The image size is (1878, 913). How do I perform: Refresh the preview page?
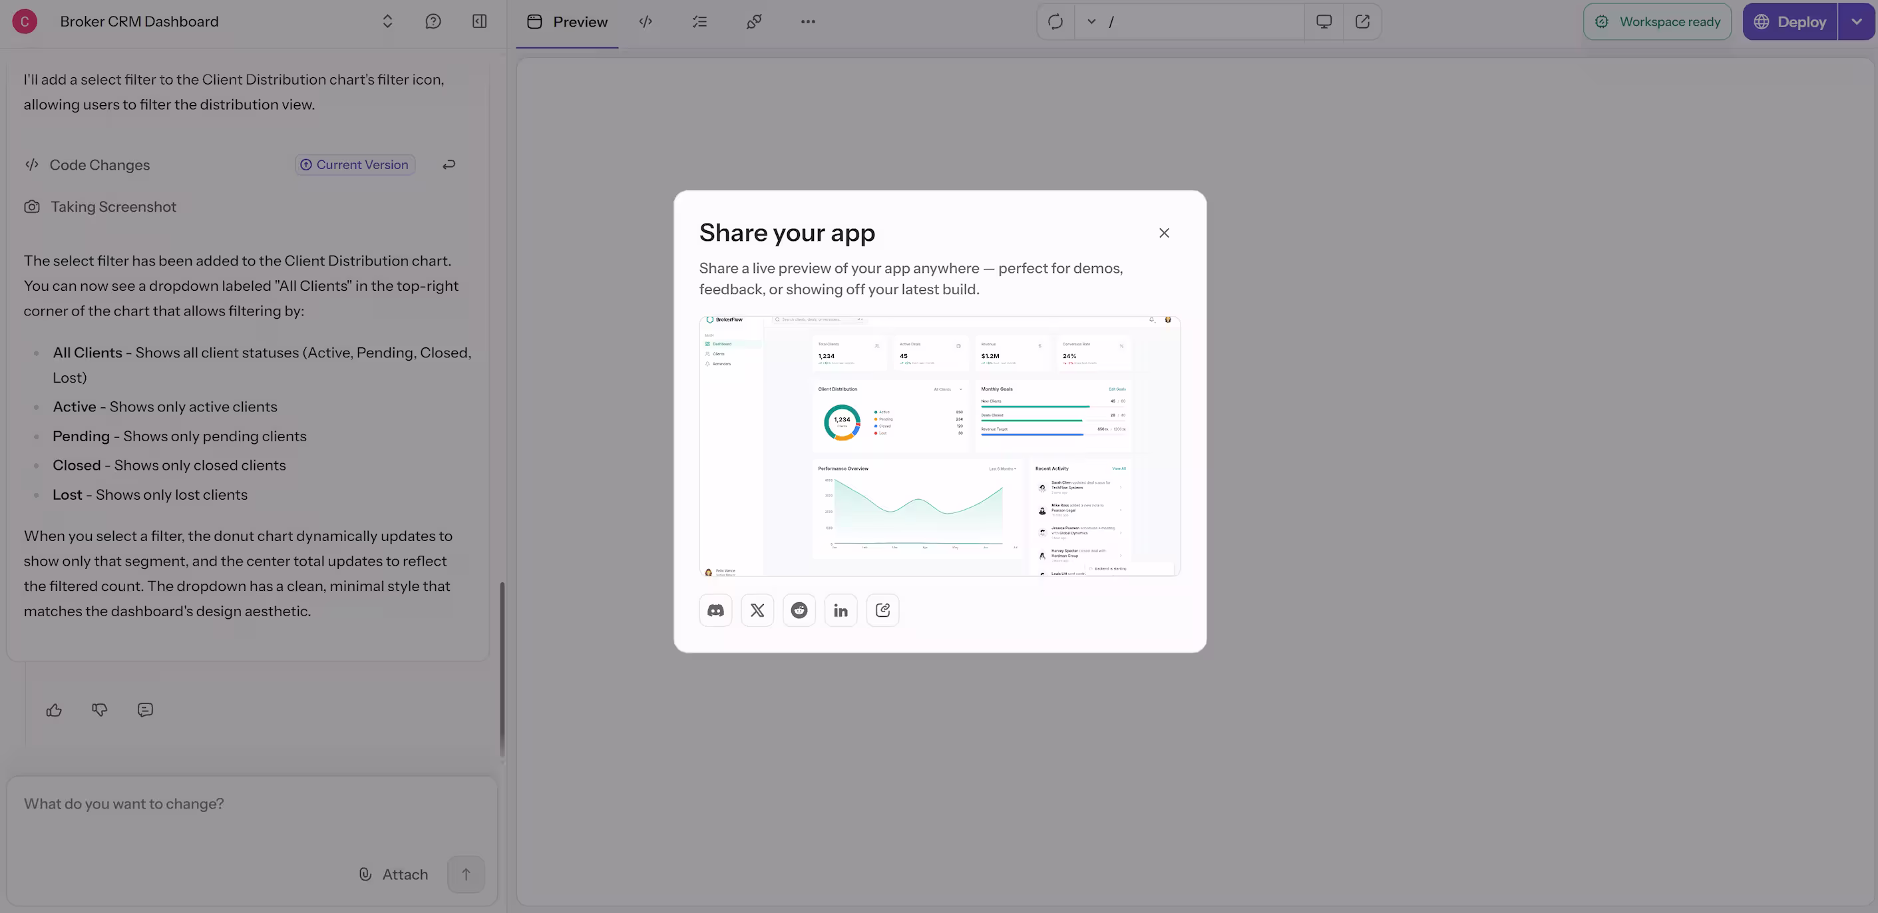click(1055, 22)
